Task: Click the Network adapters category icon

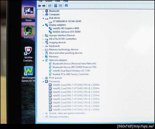Action: 47,60
